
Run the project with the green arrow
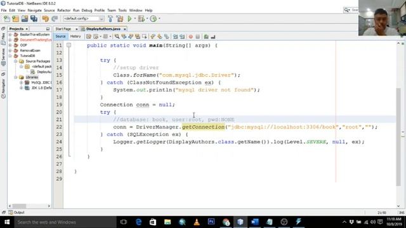[129, 18]
